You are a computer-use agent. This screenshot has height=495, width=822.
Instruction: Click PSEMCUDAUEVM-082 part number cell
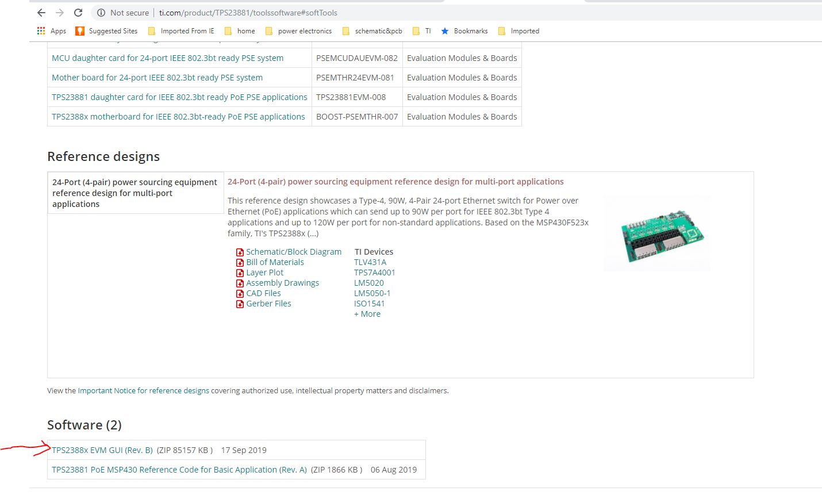tap(357, 58)
